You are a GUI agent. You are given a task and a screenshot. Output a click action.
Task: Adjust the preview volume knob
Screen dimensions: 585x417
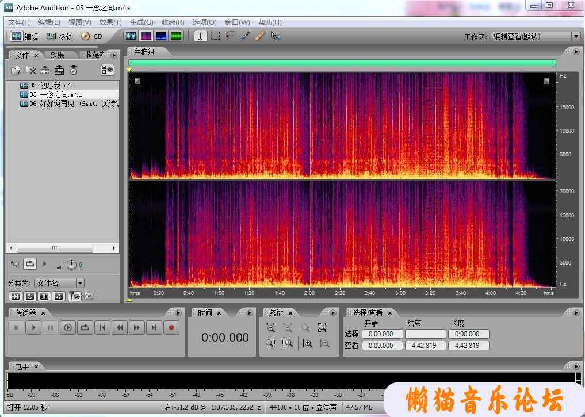click(x=71, y=265)
